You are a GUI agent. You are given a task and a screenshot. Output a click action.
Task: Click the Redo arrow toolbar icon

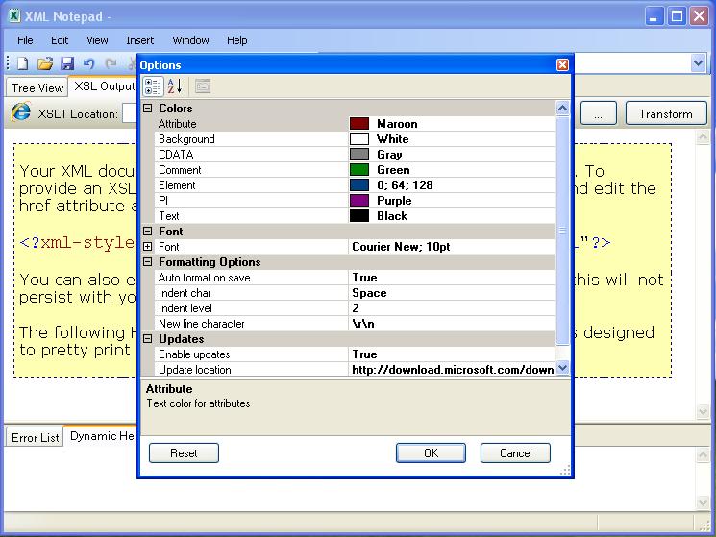coord(111,63)
